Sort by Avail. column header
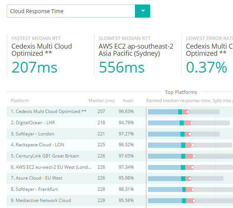 pos(128,101)
